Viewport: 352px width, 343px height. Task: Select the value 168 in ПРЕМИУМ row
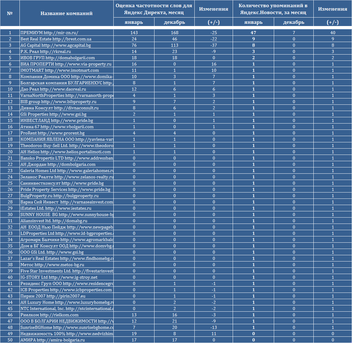[174, 33]
